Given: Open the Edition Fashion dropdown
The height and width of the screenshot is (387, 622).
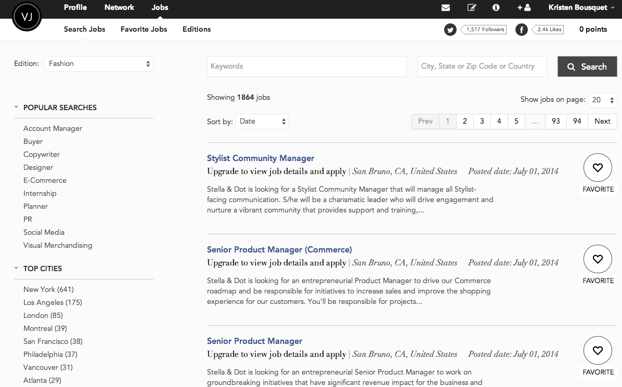Looking at the screenshot, I should 99,64.
